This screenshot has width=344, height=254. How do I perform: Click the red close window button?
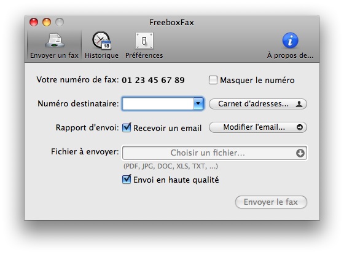34,22
